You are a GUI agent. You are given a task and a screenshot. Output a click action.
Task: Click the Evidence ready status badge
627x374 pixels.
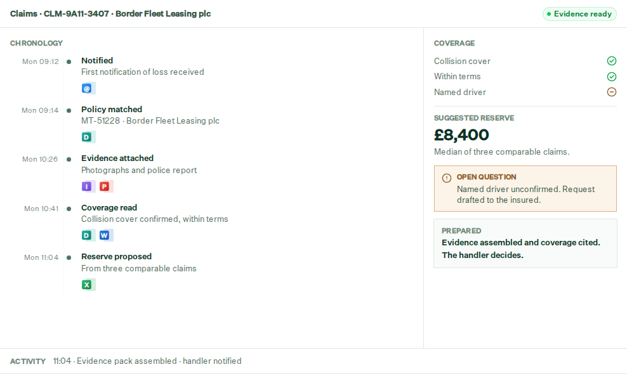point(579,14)
